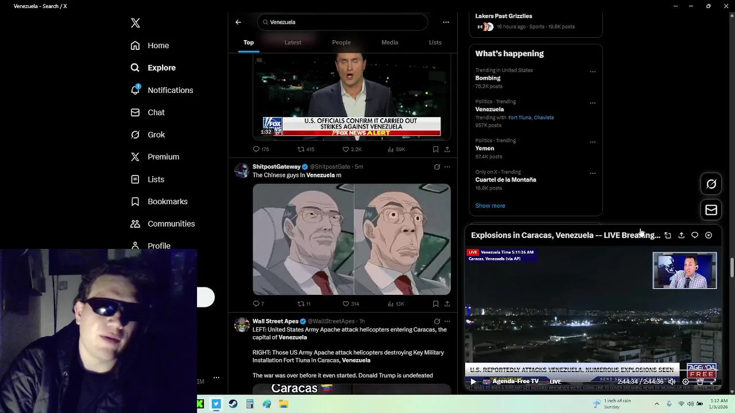Play the Agenda-Free TV live stream
This screenshot has height=413, width=735.
473,381
